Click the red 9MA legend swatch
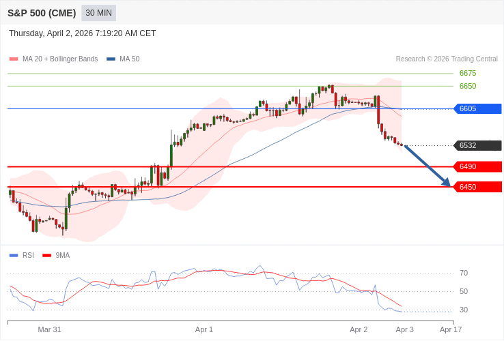 (46, 255)
